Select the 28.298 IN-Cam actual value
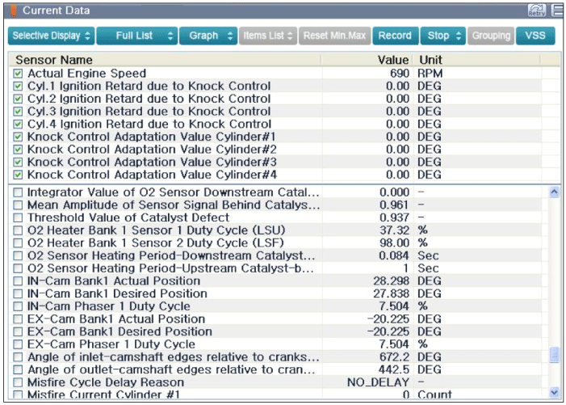This screenshot has height=405, width=566. pos(392,281)
